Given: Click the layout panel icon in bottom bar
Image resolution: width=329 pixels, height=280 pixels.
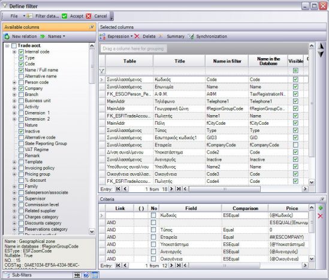Looking at the screenshot, I should [x=95, y=275].
